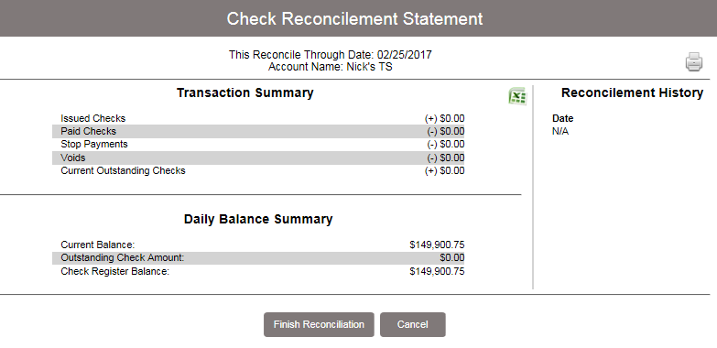Image resolution: width=717 pixels, height=348 pixels.
Task: Click the Account Name: Nick's TS text
Action: [331, 67]
